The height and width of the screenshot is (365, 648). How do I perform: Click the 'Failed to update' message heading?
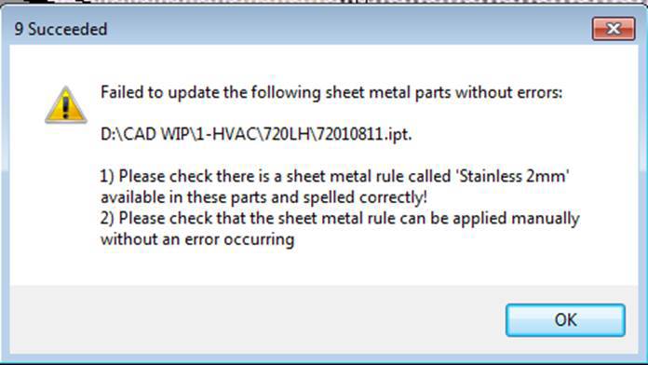tap(331, 92)
